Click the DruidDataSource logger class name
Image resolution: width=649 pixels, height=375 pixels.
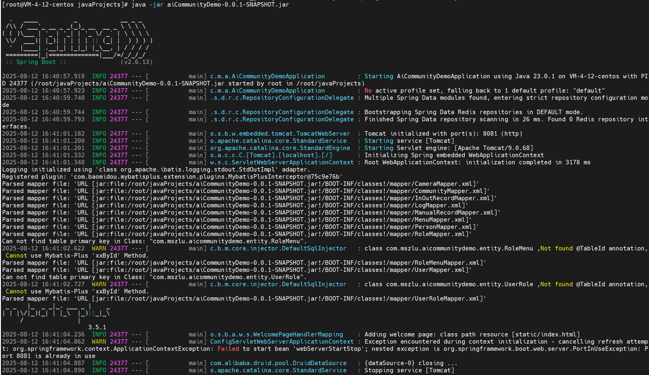[x=278, y=363]
